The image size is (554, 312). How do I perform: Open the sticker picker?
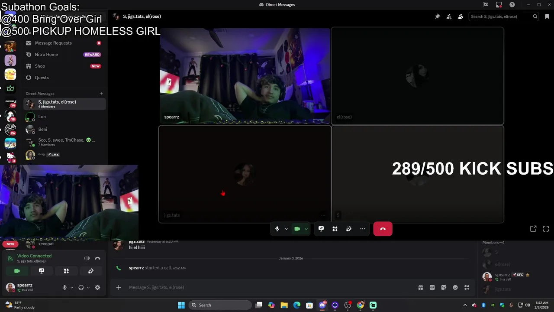click(x=444, y=287)
